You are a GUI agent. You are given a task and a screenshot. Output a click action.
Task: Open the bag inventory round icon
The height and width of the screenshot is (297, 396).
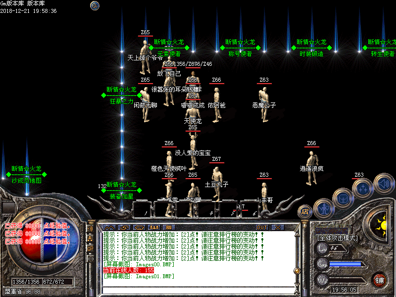[x=344, y=199]
